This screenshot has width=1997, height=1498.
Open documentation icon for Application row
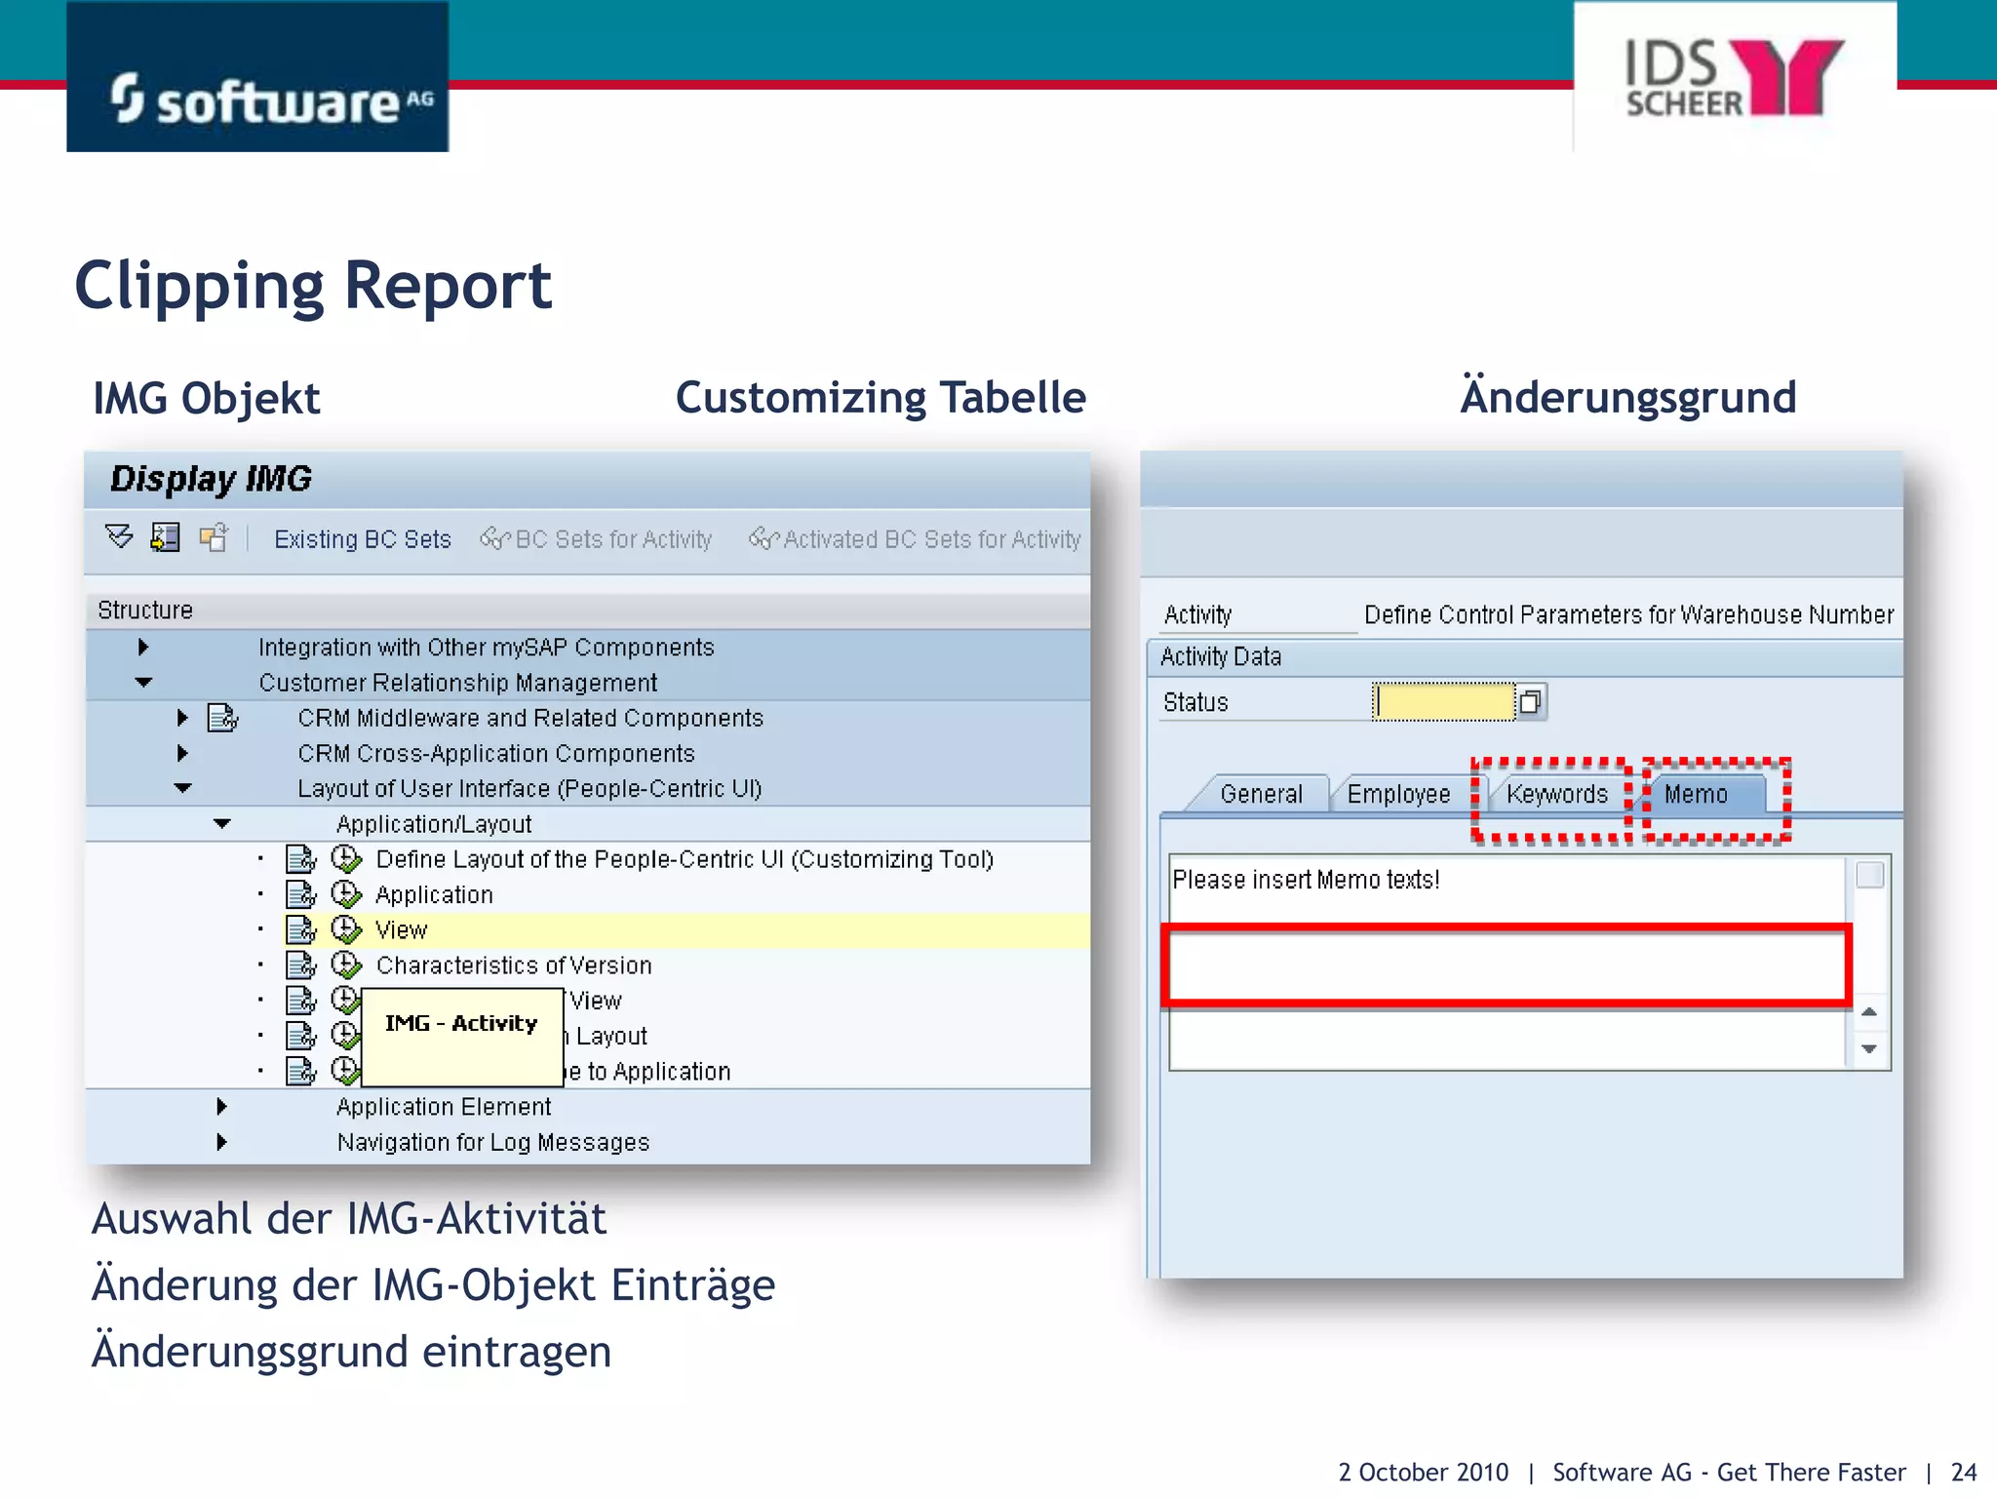pyautogui.click(x=301, y=894)
